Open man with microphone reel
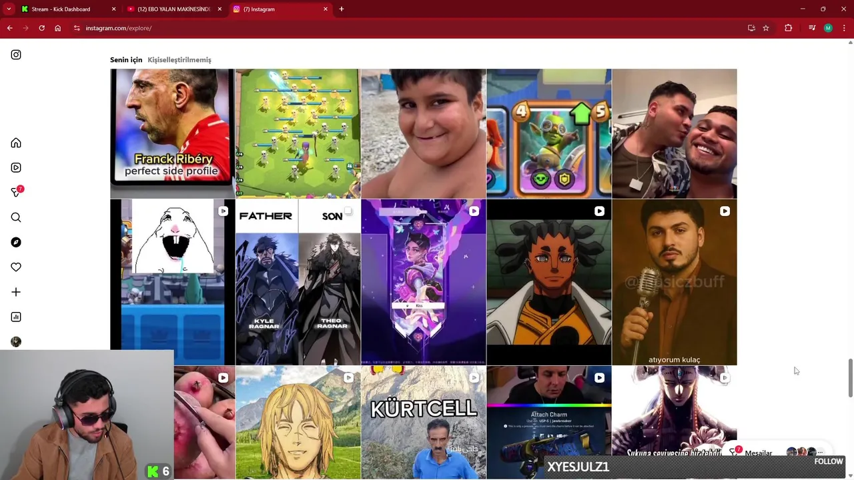Screen dimensions: 854x480 point(675,282)
